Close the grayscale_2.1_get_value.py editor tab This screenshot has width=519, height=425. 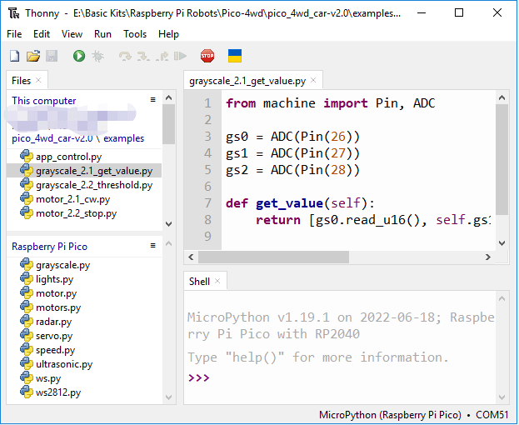tap(313, 80)
